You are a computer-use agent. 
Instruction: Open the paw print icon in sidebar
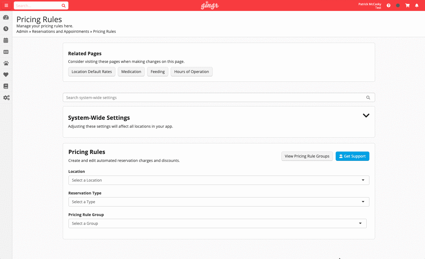click(6, 63)
